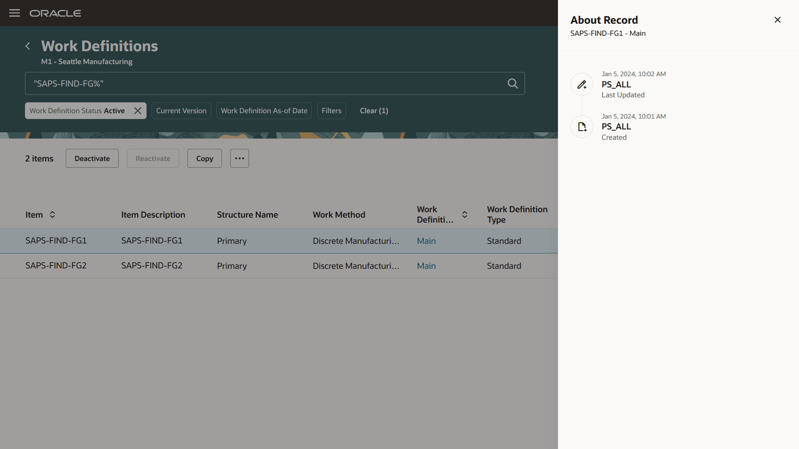The image size is (799, 449).
Task: Click the Work Method column header
Action: pyautogui.click(x=339, y=215)
